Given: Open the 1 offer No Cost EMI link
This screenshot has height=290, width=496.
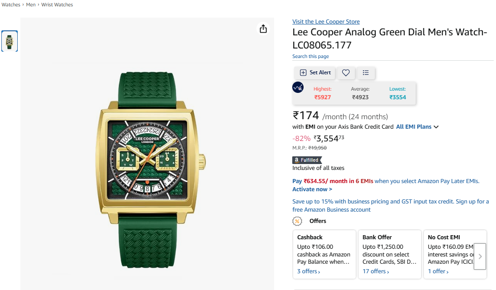Looking at the screenshot, I should coord(438,271).
